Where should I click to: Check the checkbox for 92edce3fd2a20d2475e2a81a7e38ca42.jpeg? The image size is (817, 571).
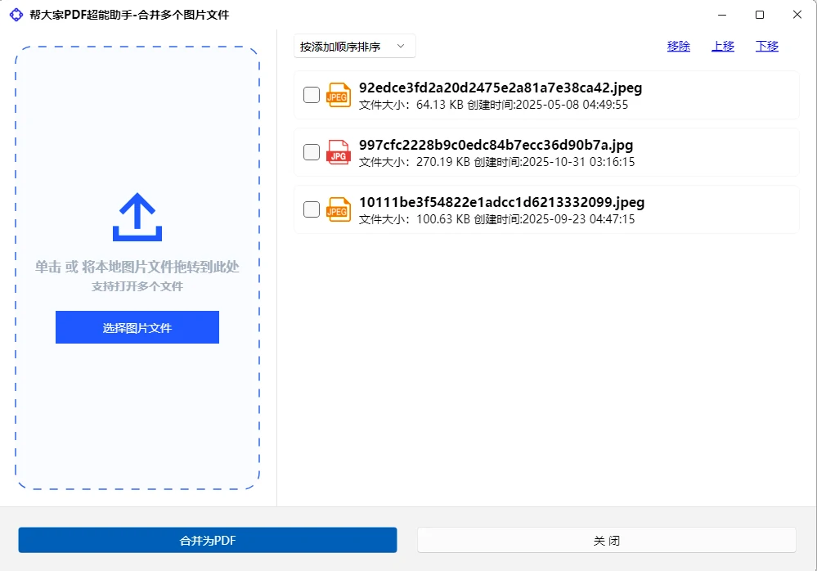(311, 95)
